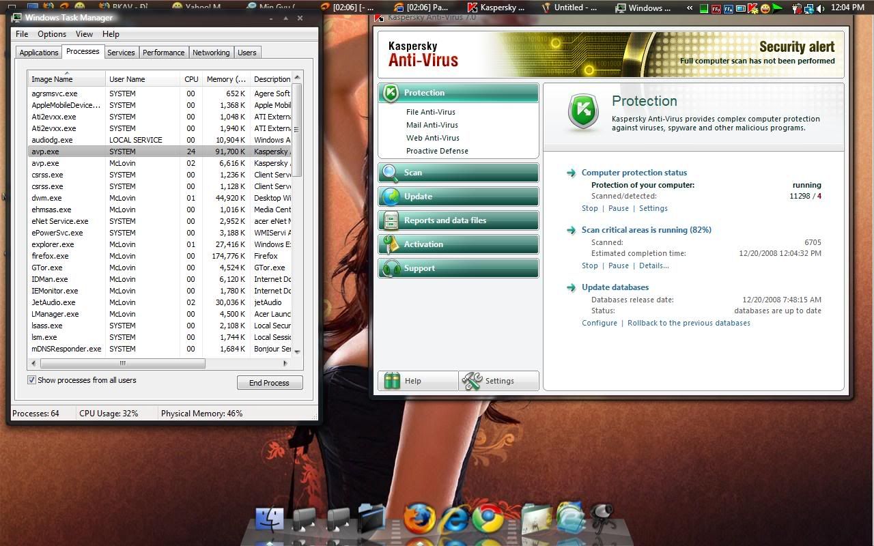Collapse Update databases section arrow

tap(571, 287)
